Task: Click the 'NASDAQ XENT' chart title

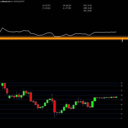Action: click(x=19, y=2)
